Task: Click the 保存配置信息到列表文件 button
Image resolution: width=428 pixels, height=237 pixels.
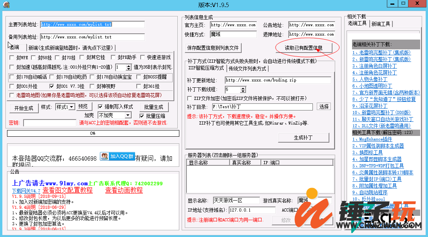Action: 213,48
